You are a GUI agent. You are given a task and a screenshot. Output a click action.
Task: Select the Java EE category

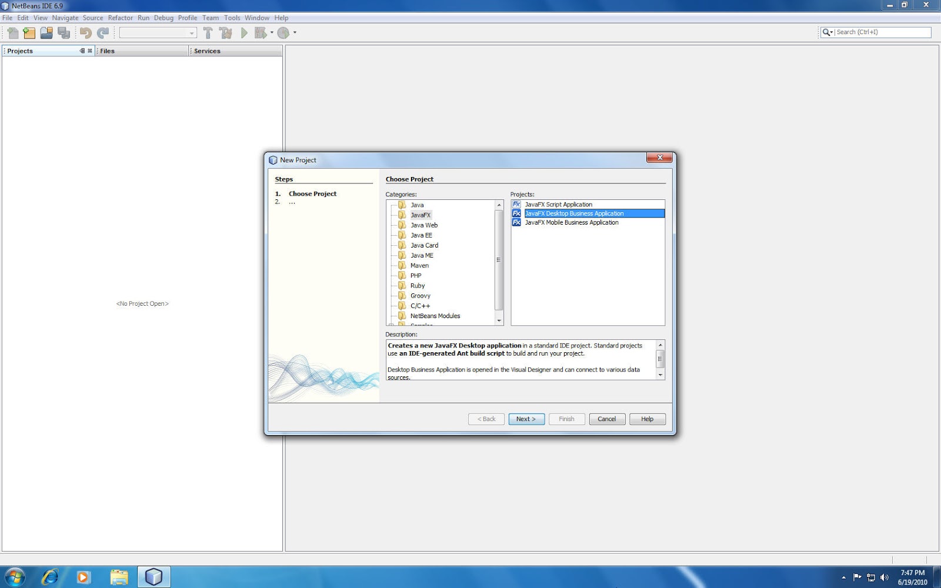pyautogui.click(x=421, y=235)
